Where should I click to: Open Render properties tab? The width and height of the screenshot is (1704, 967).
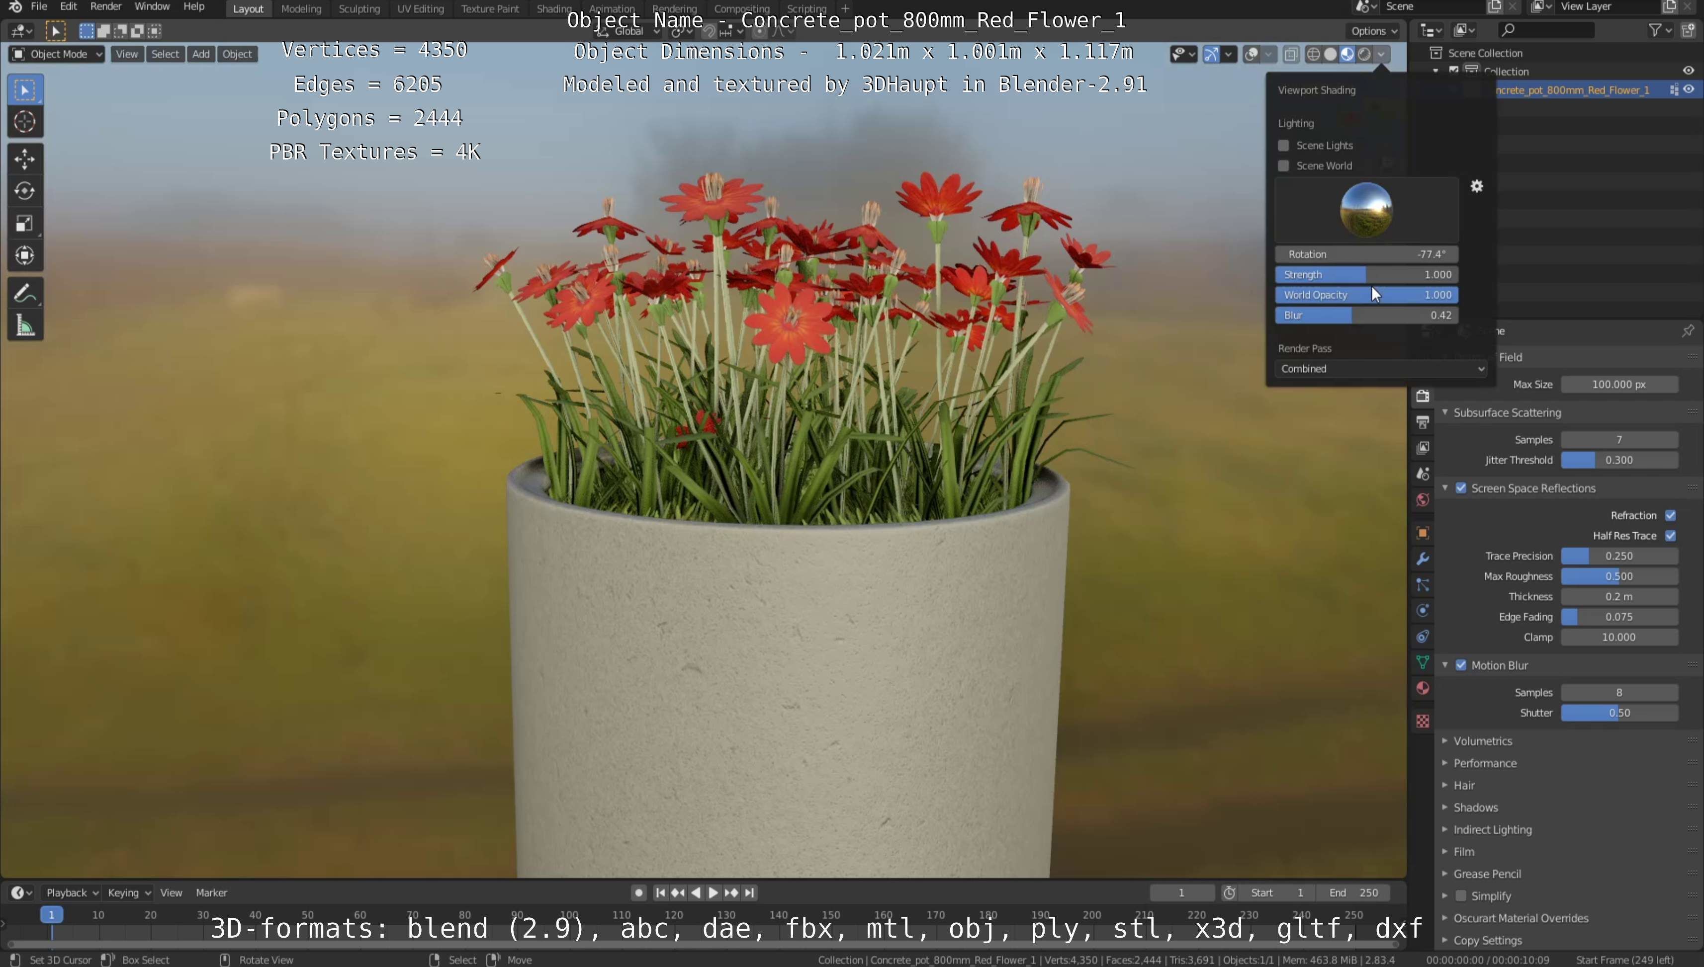coord(1422,397)
